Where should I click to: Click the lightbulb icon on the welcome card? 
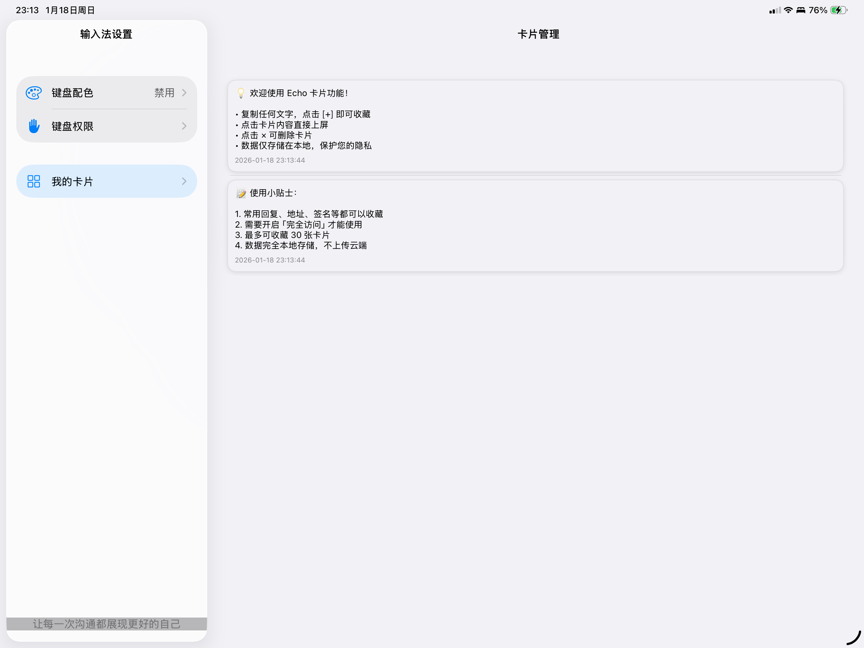241,93
